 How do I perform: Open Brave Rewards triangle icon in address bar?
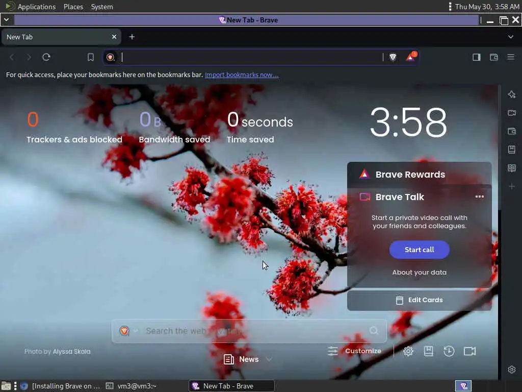click(411, 57)
